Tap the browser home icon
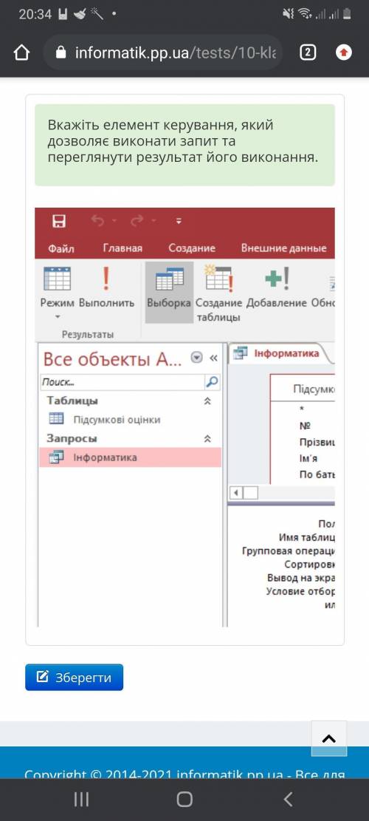Image resolution: width=369 pixels, height=821 pixels. coord(21,52)
